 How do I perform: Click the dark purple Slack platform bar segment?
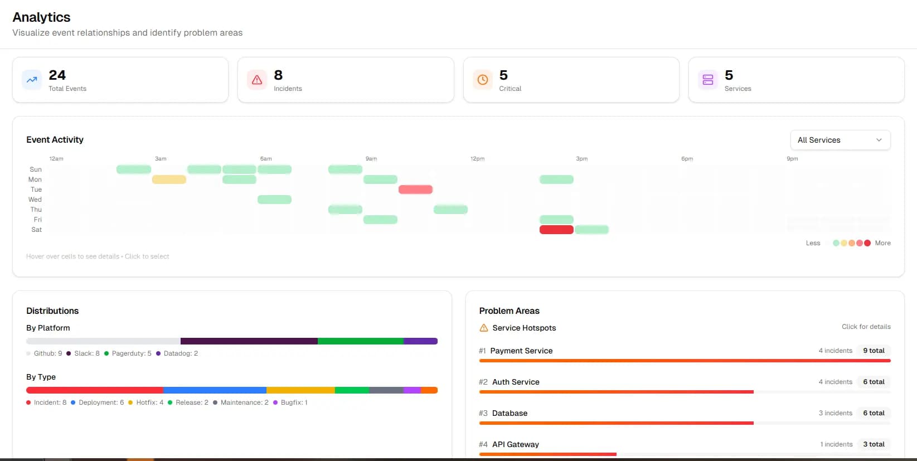point(249,341)
